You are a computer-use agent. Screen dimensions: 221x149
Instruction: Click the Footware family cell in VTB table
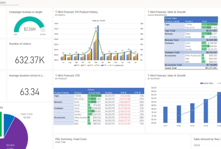point(59,108)
